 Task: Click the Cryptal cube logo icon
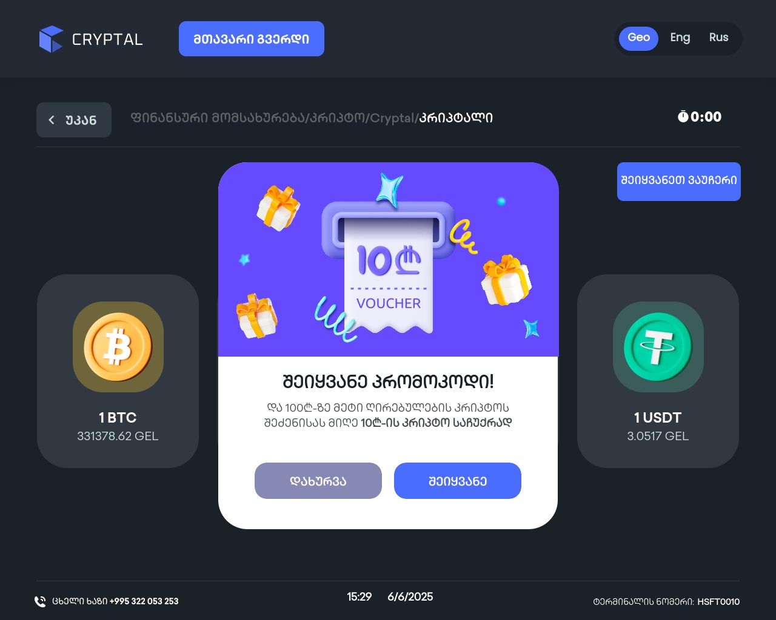pos(51,39)
